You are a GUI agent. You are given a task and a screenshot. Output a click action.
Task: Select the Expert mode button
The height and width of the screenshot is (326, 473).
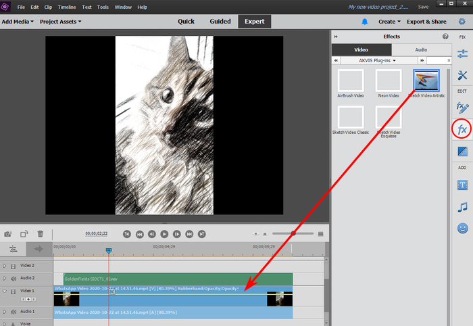(x=255, y=22)
